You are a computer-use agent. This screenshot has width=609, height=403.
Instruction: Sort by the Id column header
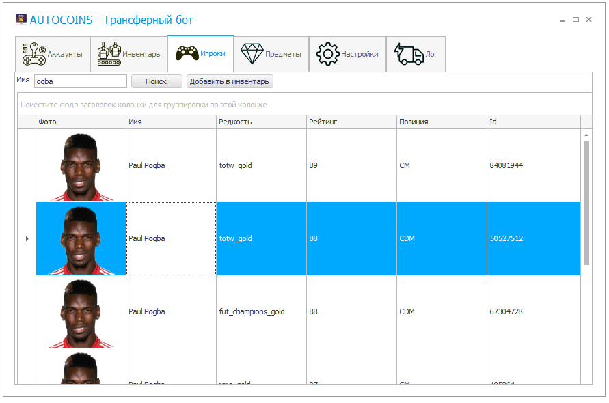(534, 122)
